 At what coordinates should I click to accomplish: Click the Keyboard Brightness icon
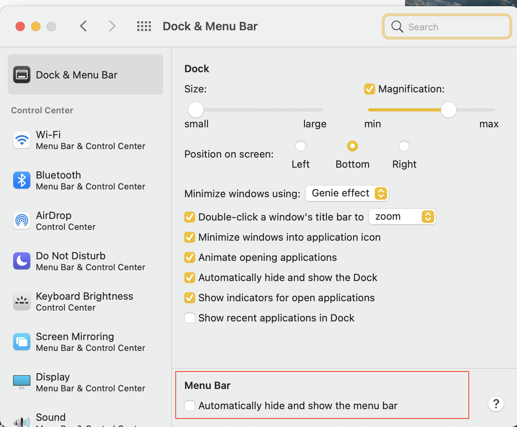point(22,301)
